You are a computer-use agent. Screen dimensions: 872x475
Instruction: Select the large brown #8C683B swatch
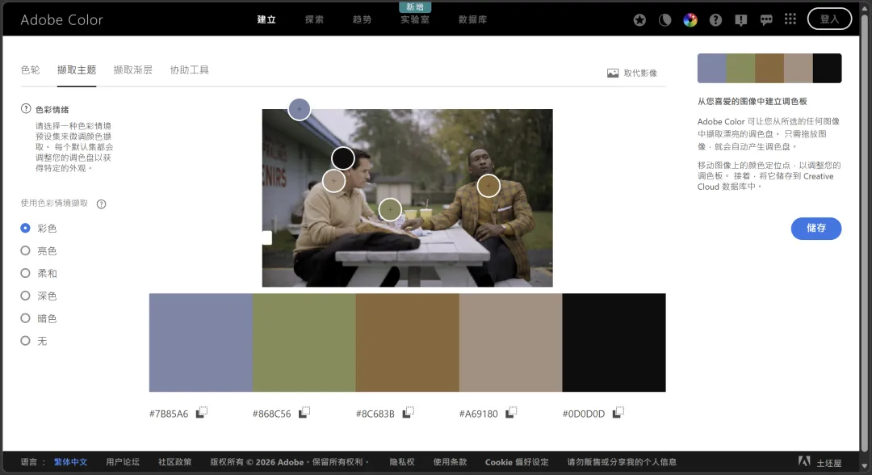[408, 343]
